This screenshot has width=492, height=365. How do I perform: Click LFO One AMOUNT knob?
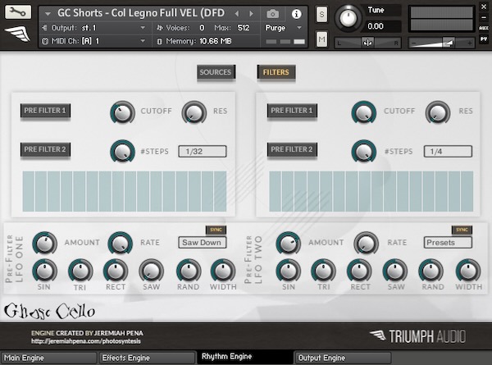click(x=44, y=244)
